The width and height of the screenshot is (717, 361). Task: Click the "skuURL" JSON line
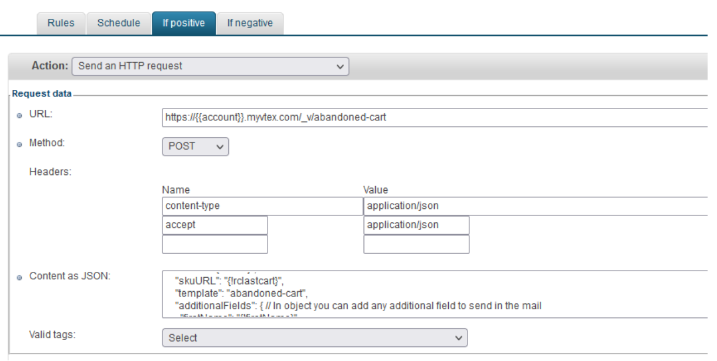coord(230,281)
